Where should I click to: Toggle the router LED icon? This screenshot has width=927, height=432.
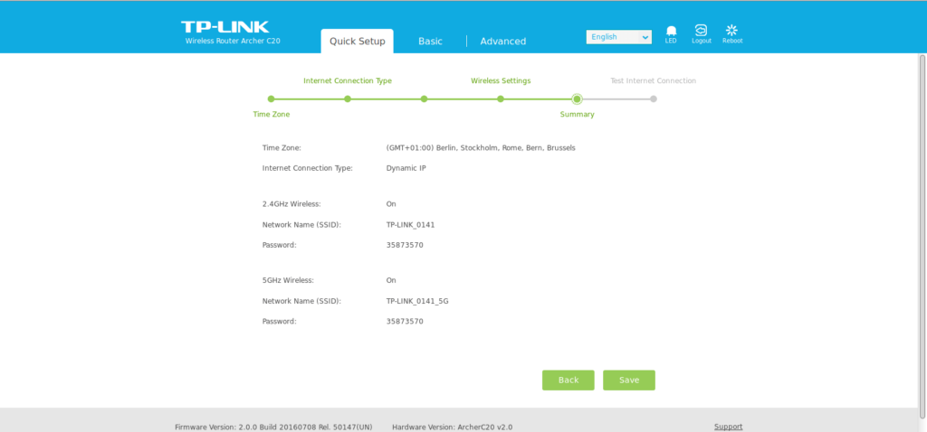point(671,33)
